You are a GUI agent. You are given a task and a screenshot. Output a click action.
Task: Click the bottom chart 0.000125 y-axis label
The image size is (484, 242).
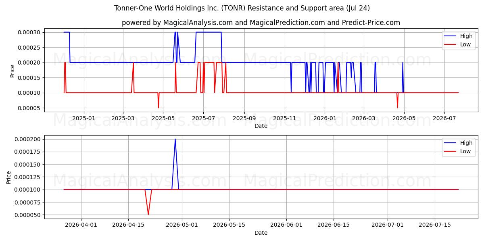click(x=27, y=177)
